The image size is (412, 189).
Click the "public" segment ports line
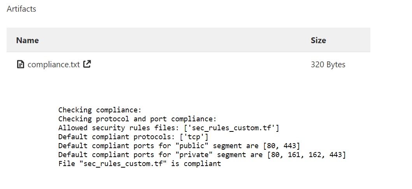179,146
